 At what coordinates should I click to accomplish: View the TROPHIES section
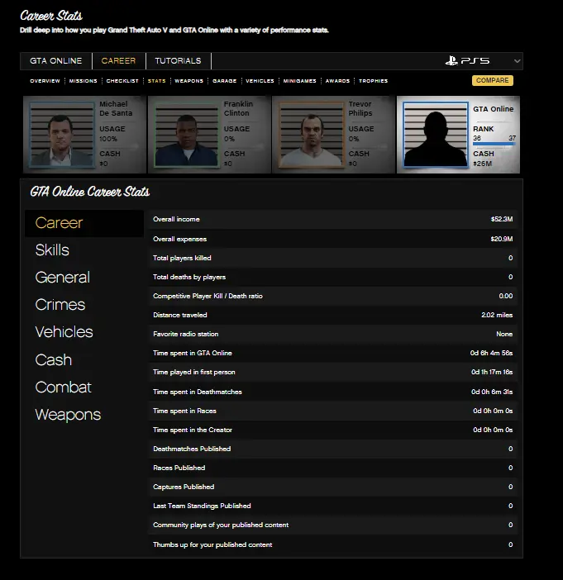[x=373, y=81]
